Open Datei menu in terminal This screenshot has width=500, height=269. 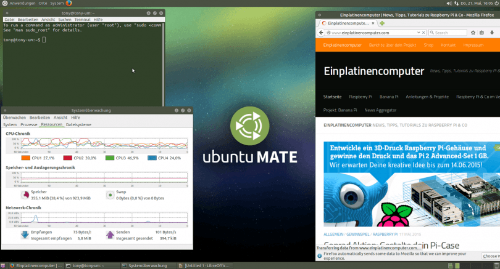[9, 20]
